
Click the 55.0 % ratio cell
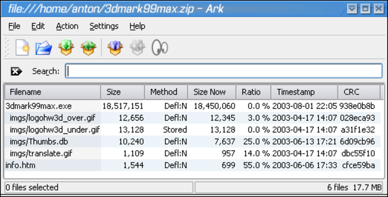[x=256, y=165]
